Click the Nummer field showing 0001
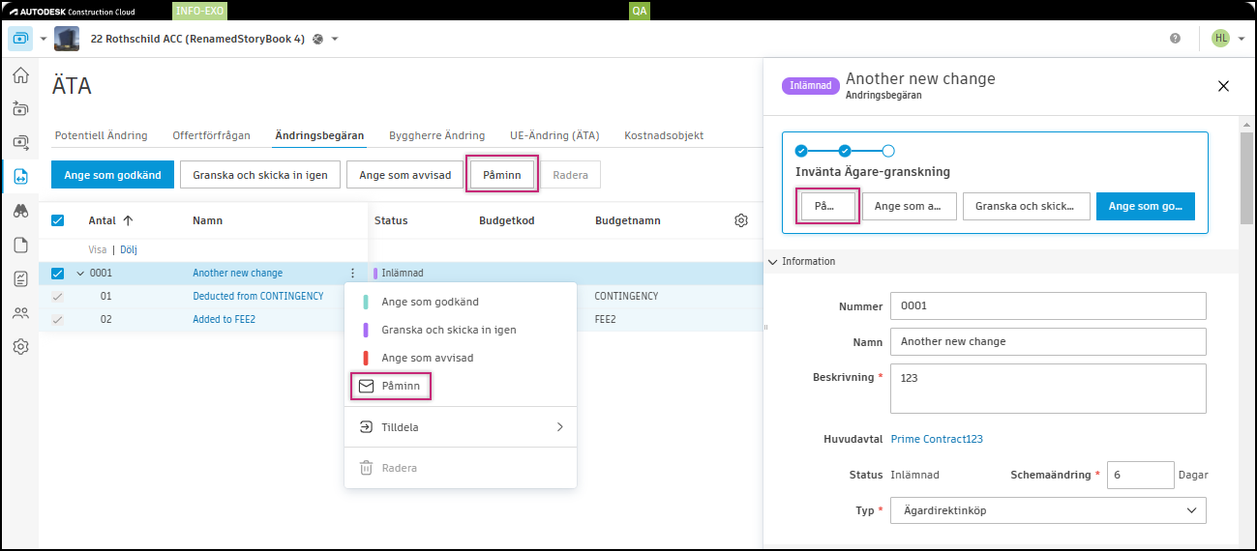The image size is (1257, 551). click(1048, 305)
